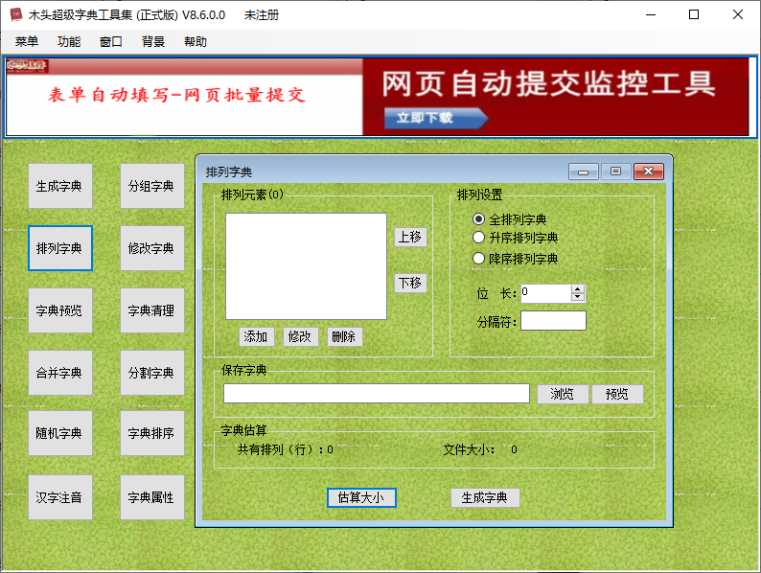Click the 分隔符 input field

pyautogui.click(x=553, y=321)
